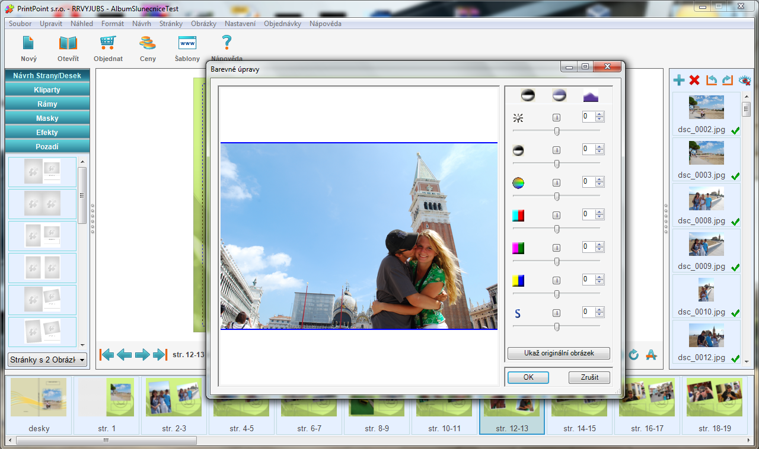Increase brightness value with up spinner

[599, 114]
